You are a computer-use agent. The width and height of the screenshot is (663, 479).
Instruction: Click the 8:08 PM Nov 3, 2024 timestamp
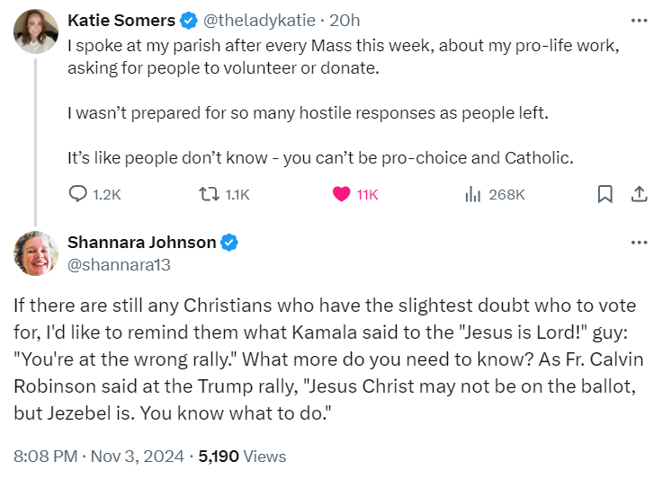(x=97, y=457)
